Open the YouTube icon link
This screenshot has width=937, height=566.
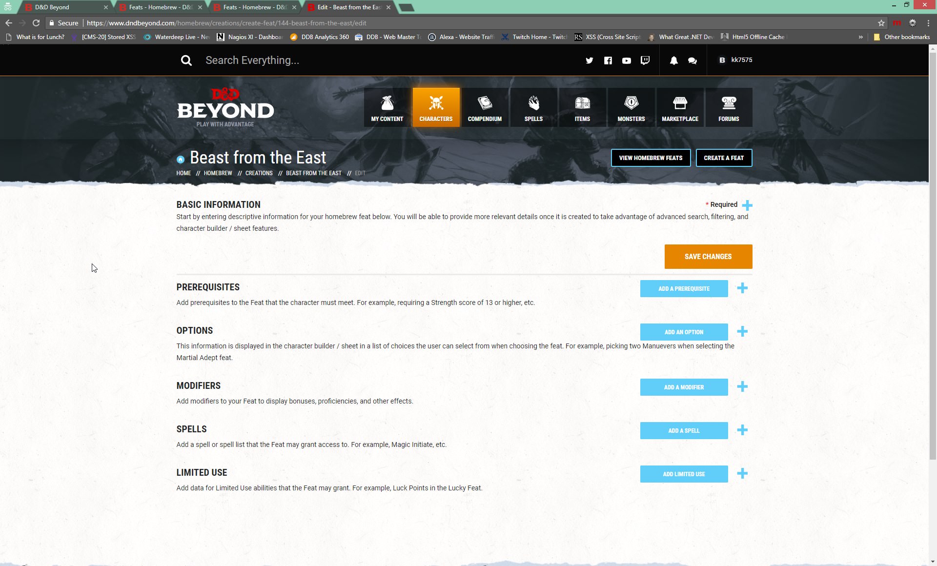pos(626,61)
